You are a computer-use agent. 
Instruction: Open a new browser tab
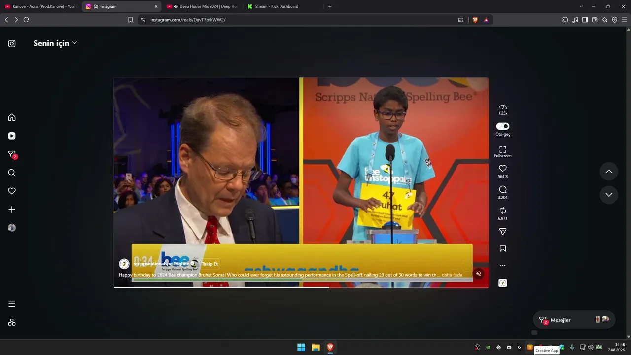coord(330,6)
